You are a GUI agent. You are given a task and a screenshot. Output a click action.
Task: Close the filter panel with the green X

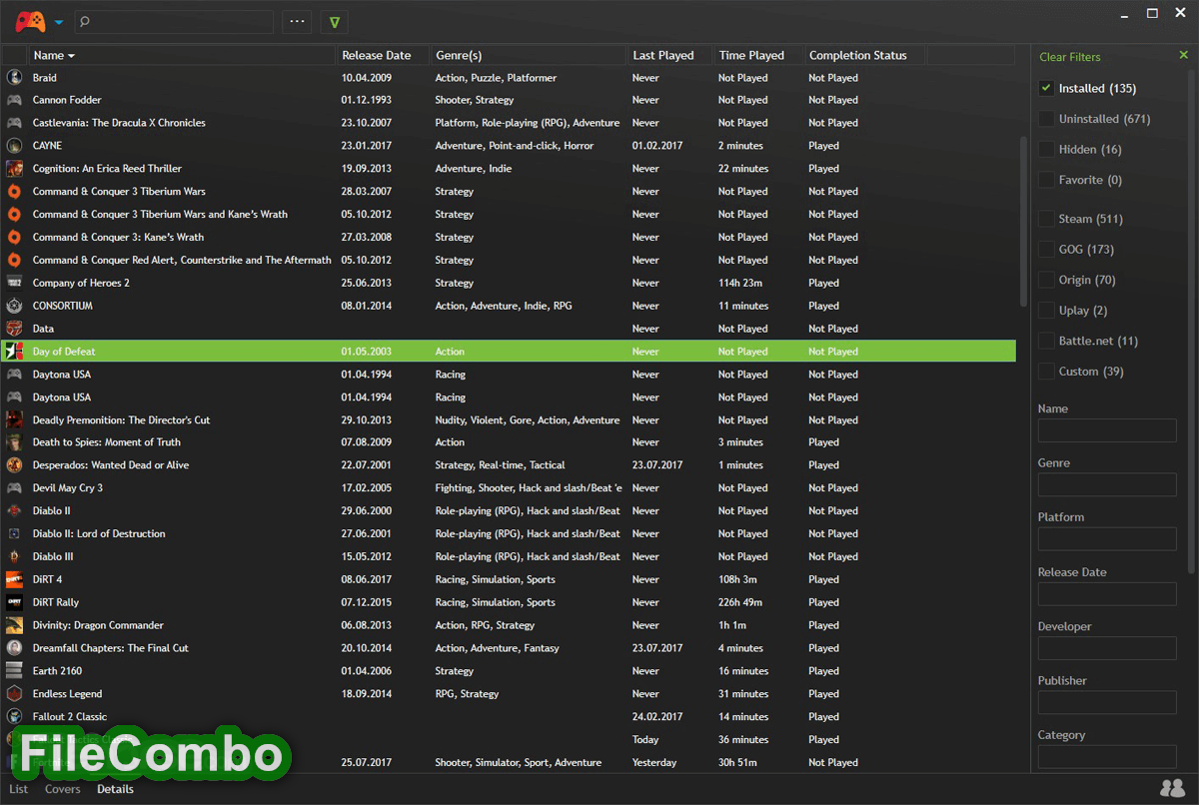click(x=1184, y=55)
